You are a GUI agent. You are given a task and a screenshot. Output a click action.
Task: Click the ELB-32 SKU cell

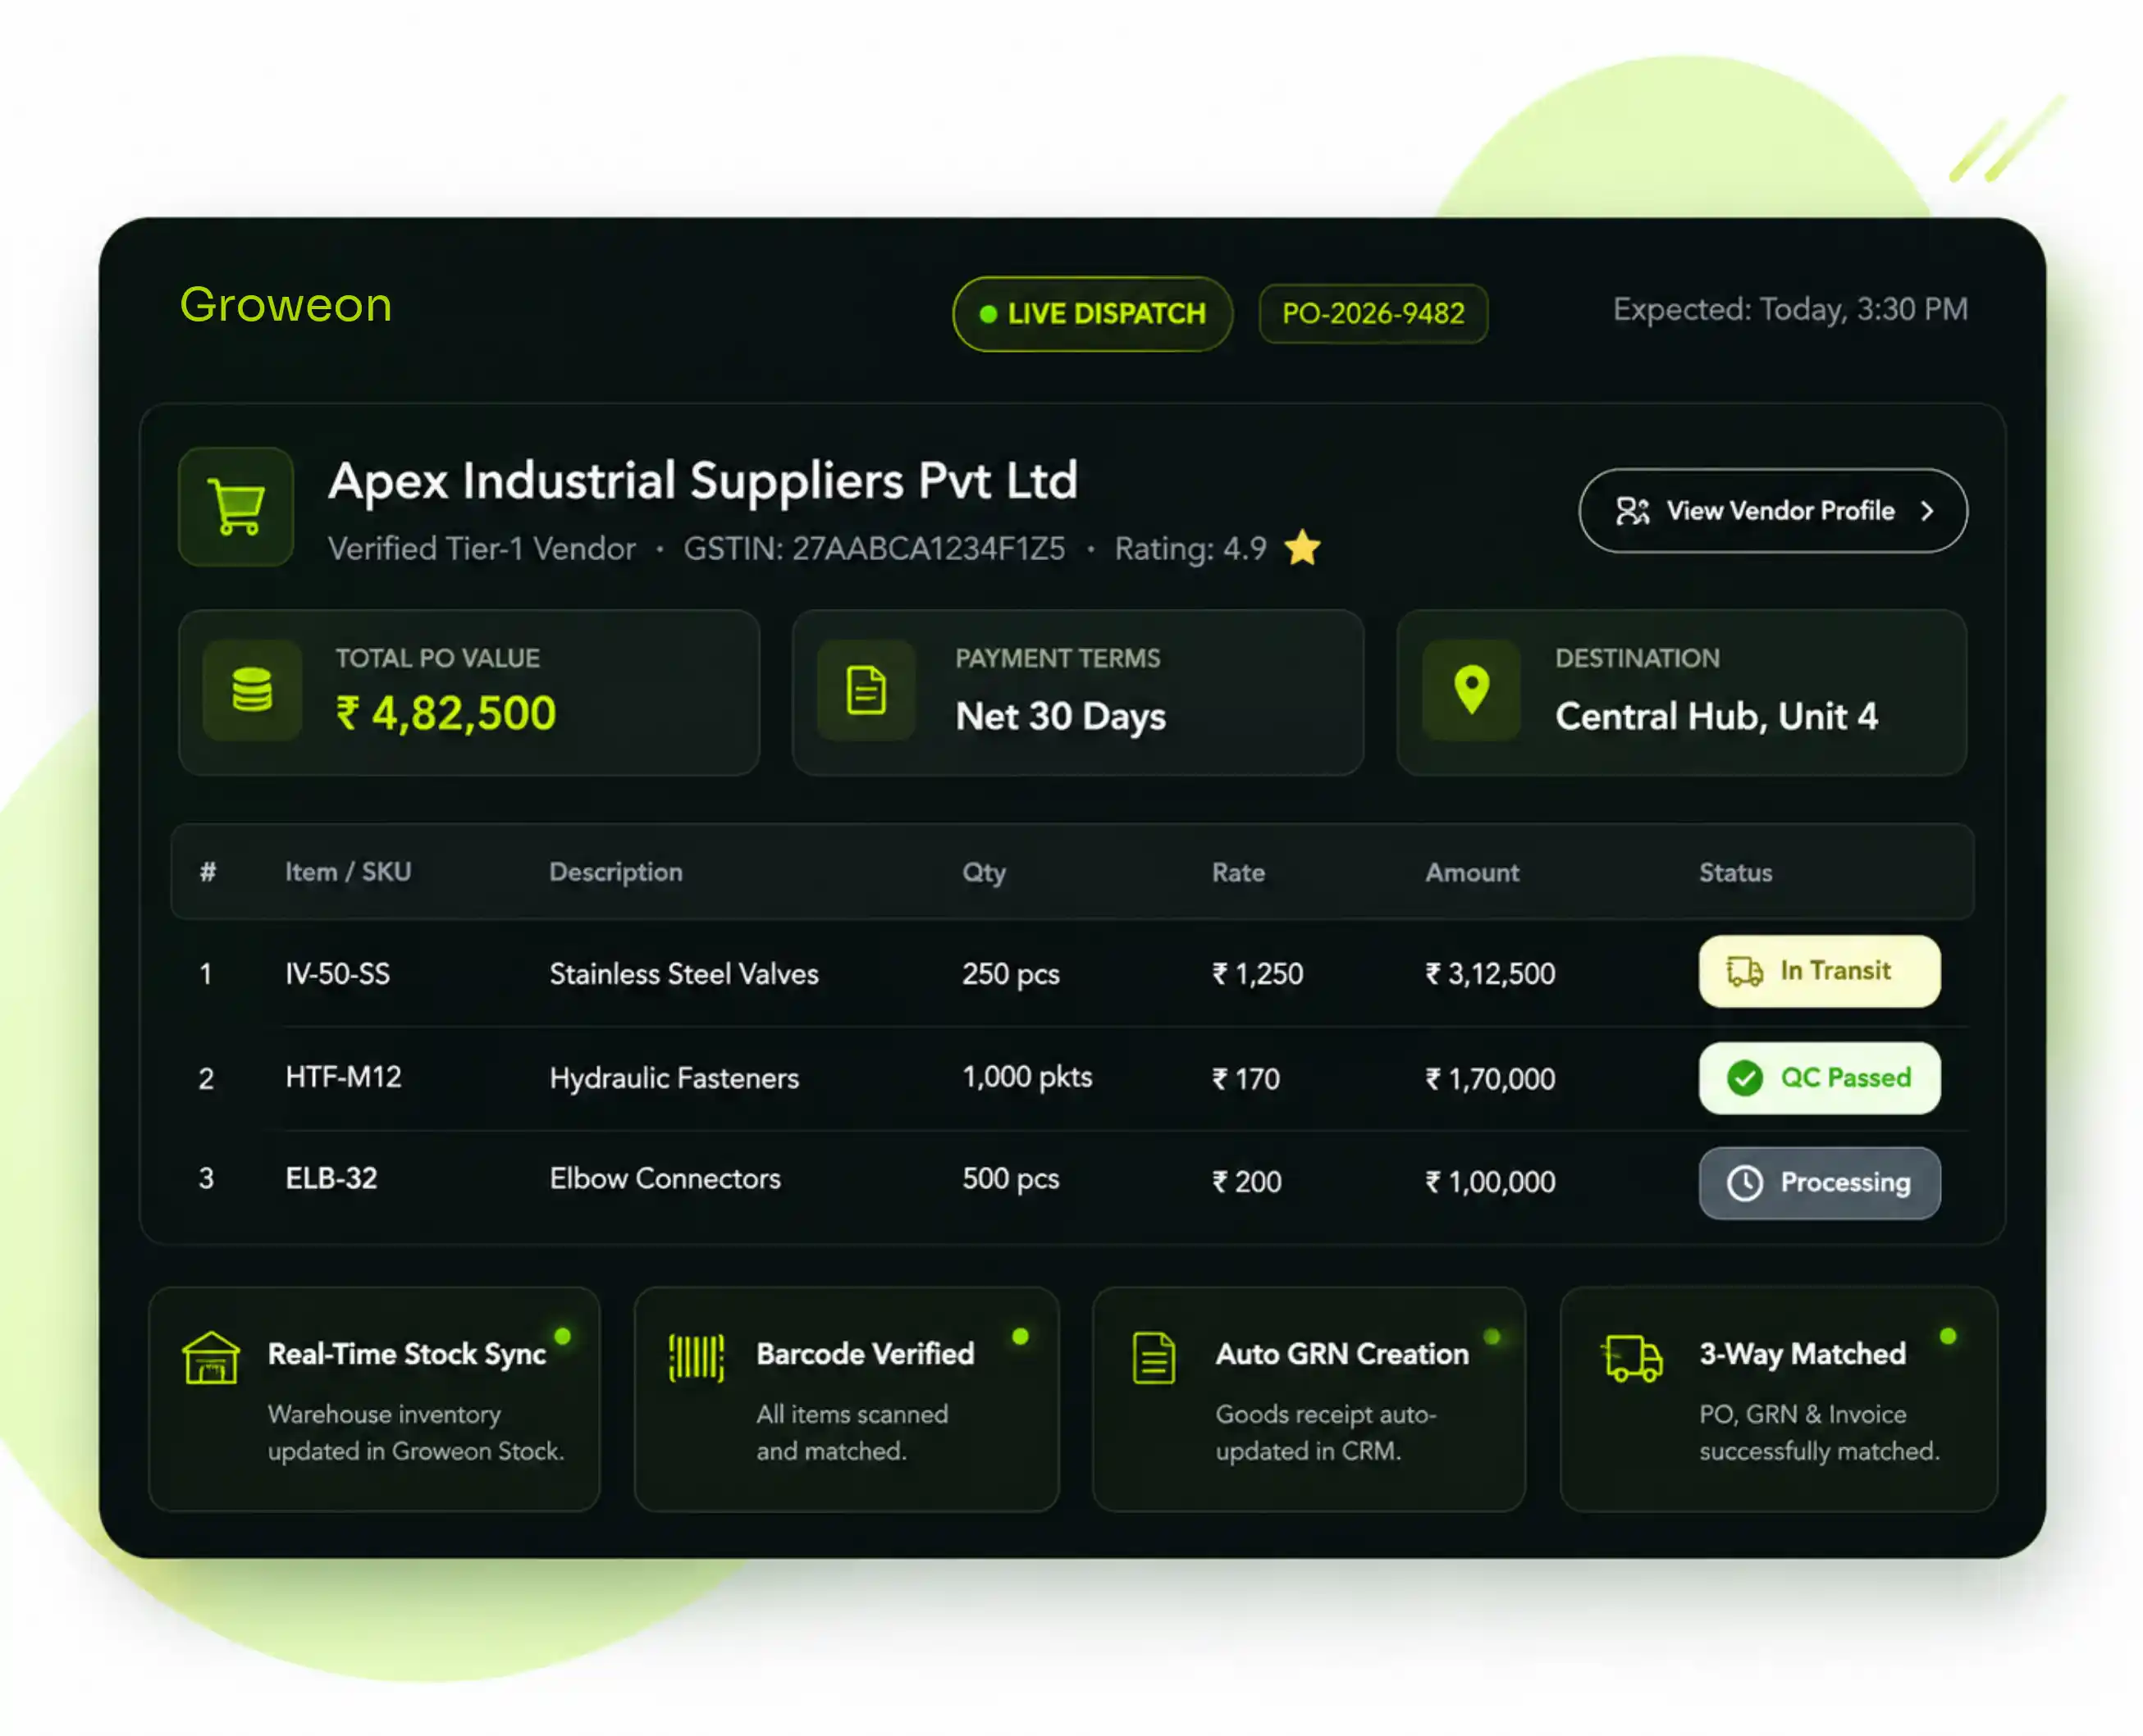pyautogui.click(x=331, y=1179)
